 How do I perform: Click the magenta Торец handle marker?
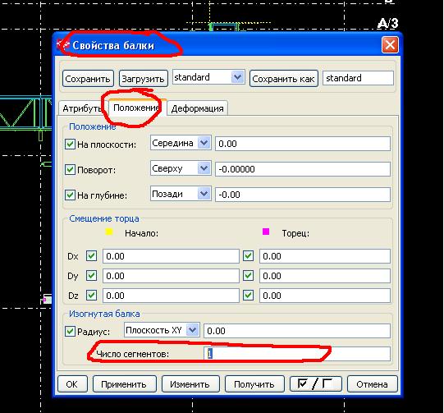[266, 232]
